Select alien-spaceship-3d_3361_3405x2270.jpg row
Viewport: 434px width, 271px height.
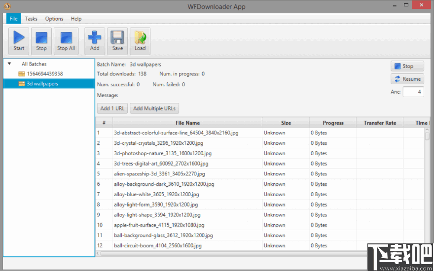(260, 173)
